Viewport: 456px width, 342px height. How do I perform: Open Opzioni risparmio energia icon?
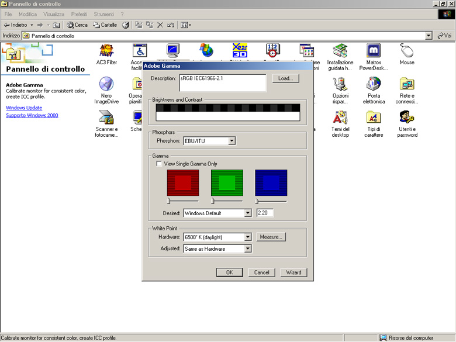tap(340, 90)
